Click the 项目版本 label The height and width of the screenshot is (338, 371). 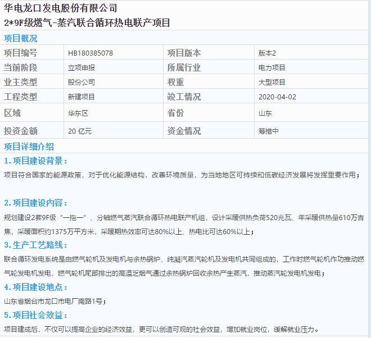pos(184,53)
